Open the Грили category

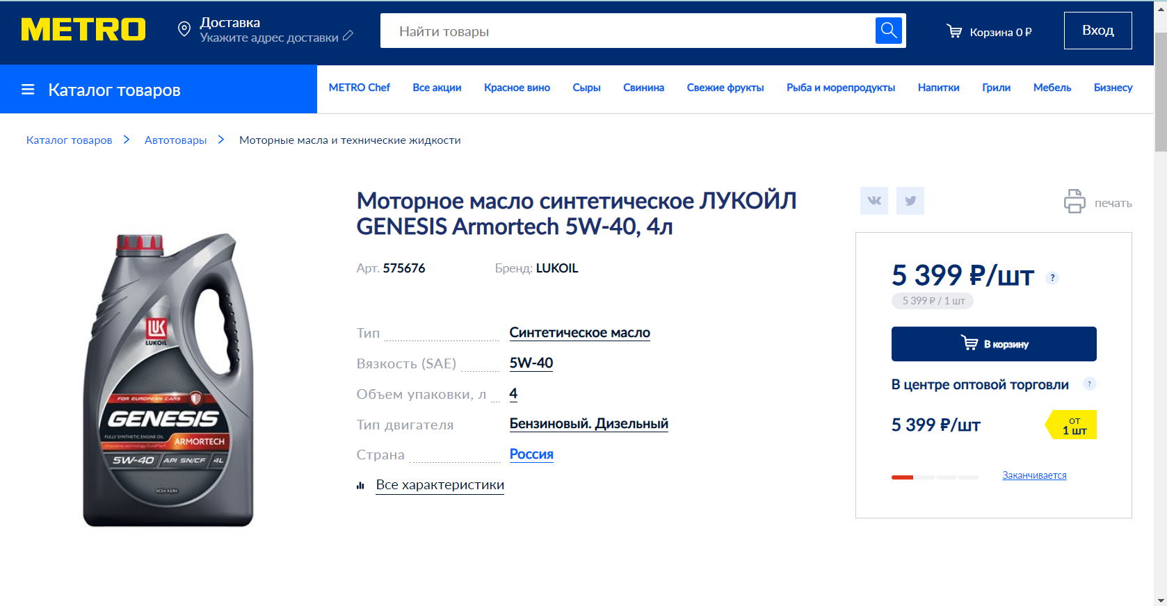996,88
